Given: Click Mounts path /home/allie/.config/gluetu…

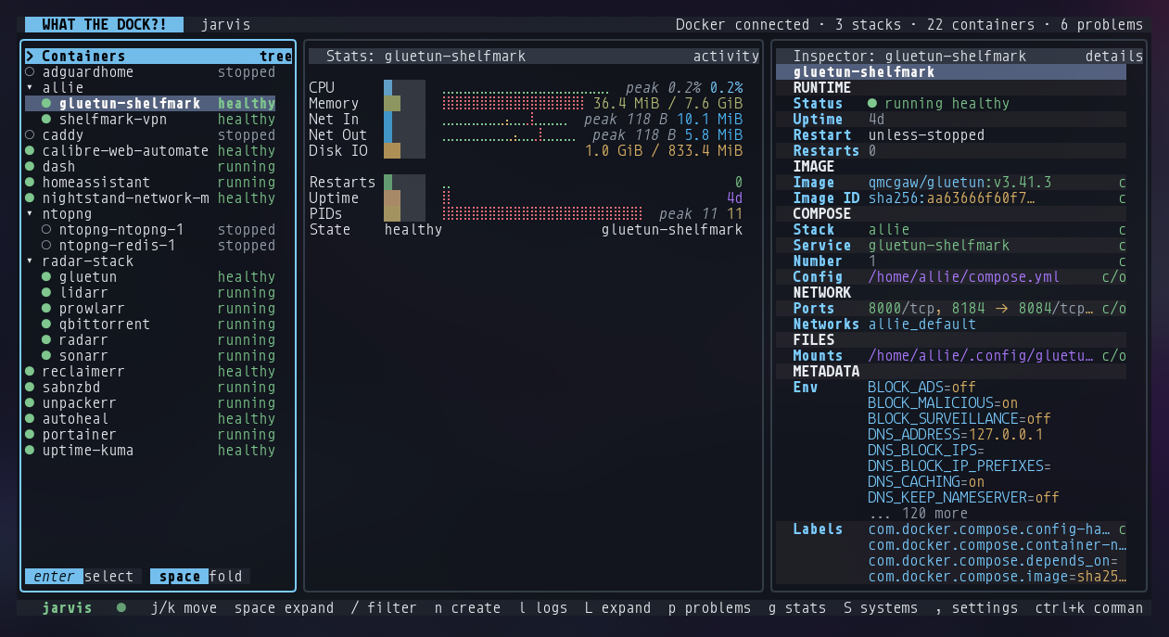Looking at the screenshot, I should click(981, 356).
